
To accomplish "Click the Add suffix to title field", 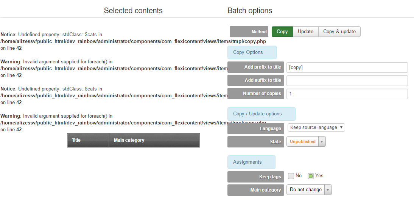I will (x=347, y=80).
